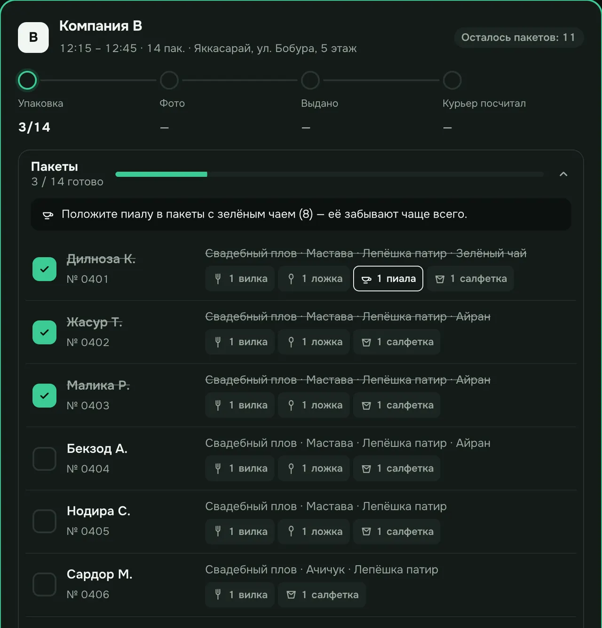
Task: Click 1 вилка chip in Малика Р. row
Action: [x=240, y=405]
